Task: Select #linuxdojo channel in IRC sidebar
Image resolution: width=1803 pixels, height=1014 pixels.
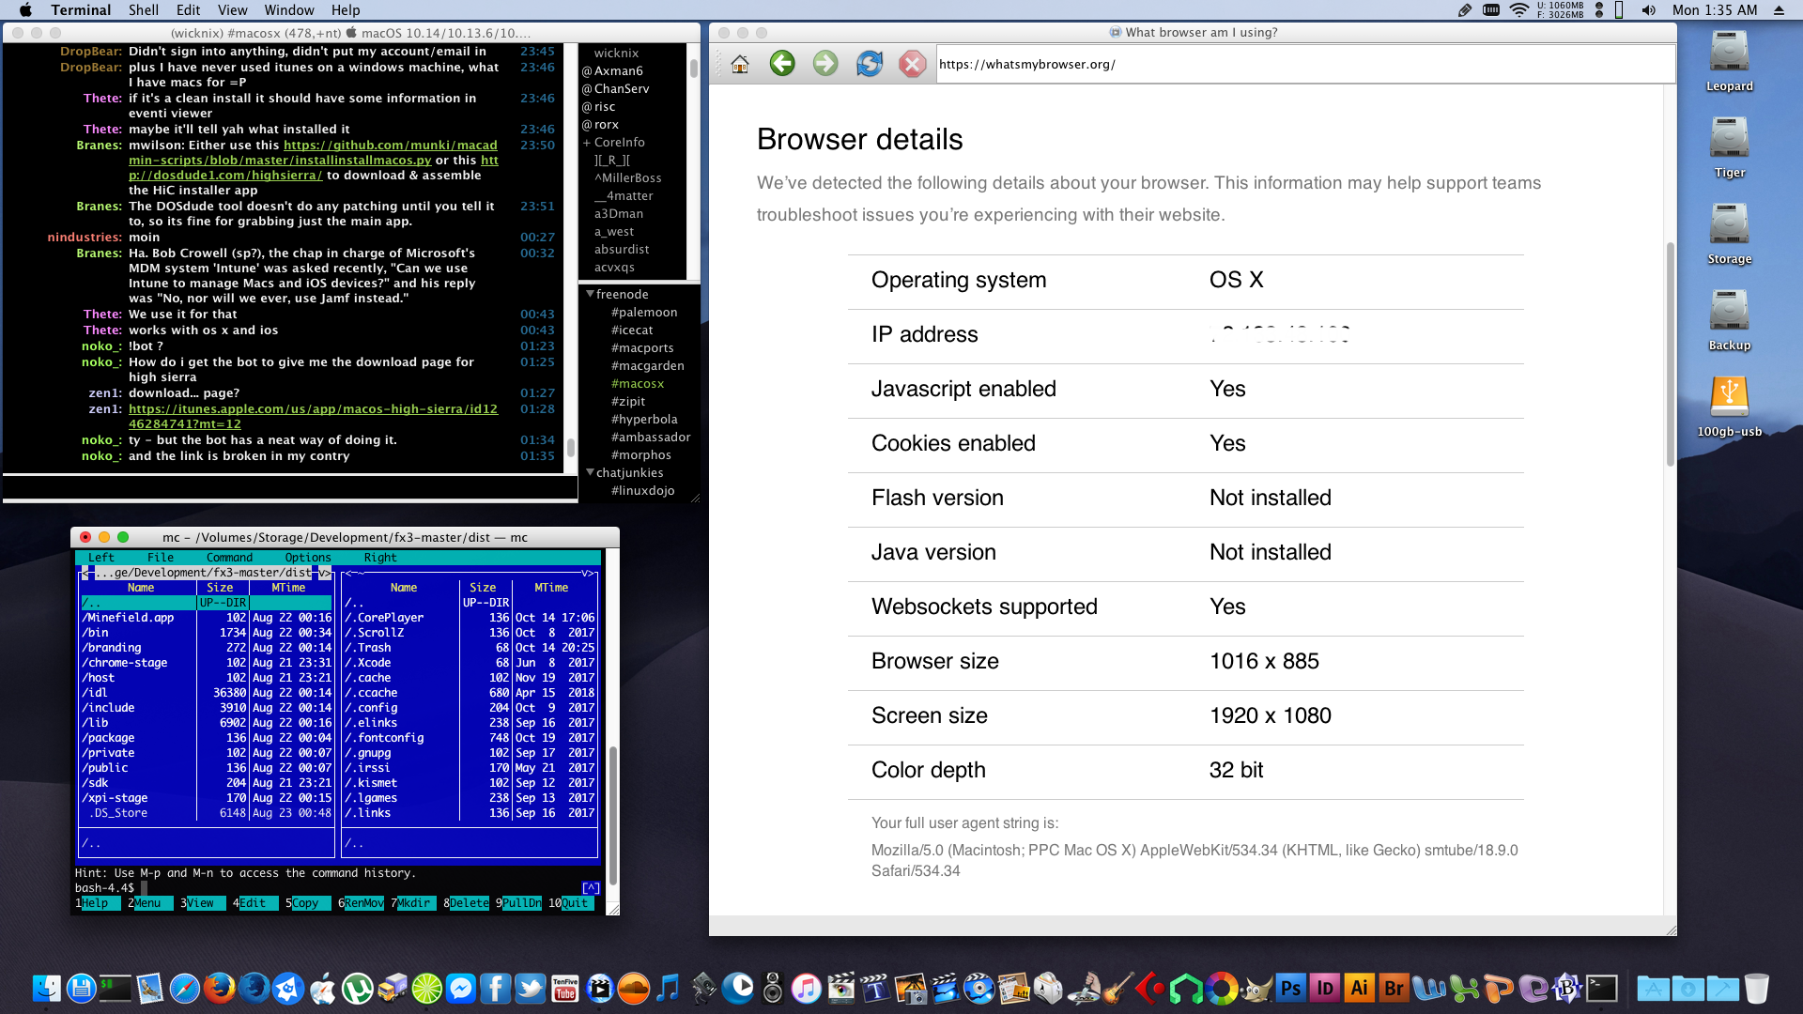Action: click(x=643, y=490)
